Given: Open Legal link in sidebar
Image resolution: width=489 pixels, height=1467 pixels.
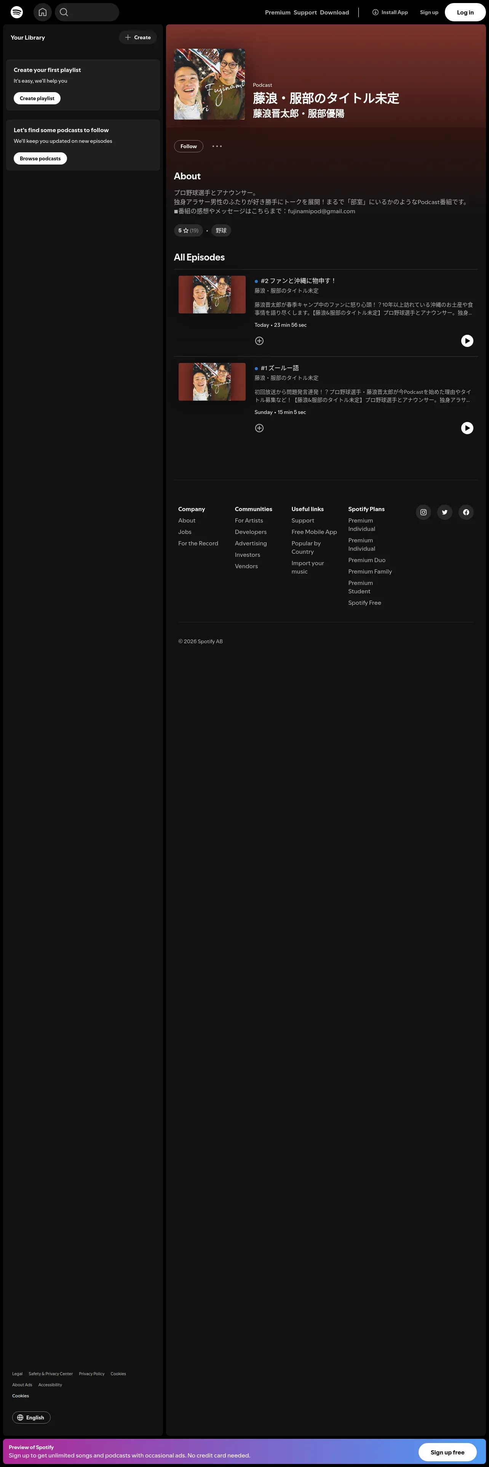Looking at the screenshot, I should pos(17,1374).
